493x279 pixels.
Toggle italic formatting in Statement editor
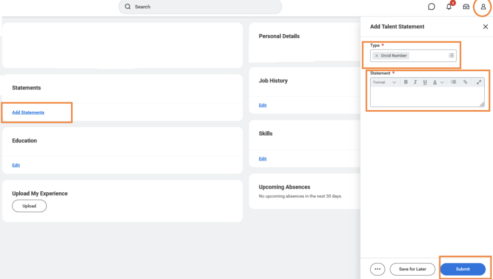click(x=415, y=82)
